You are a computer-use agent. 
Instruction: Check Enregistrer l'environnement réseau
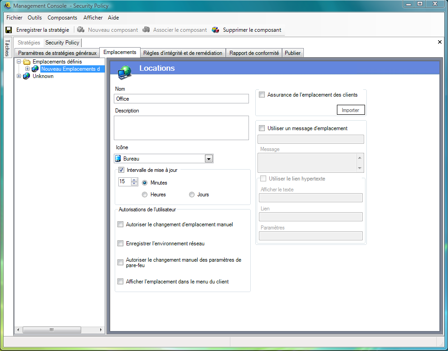click(121, 244)
